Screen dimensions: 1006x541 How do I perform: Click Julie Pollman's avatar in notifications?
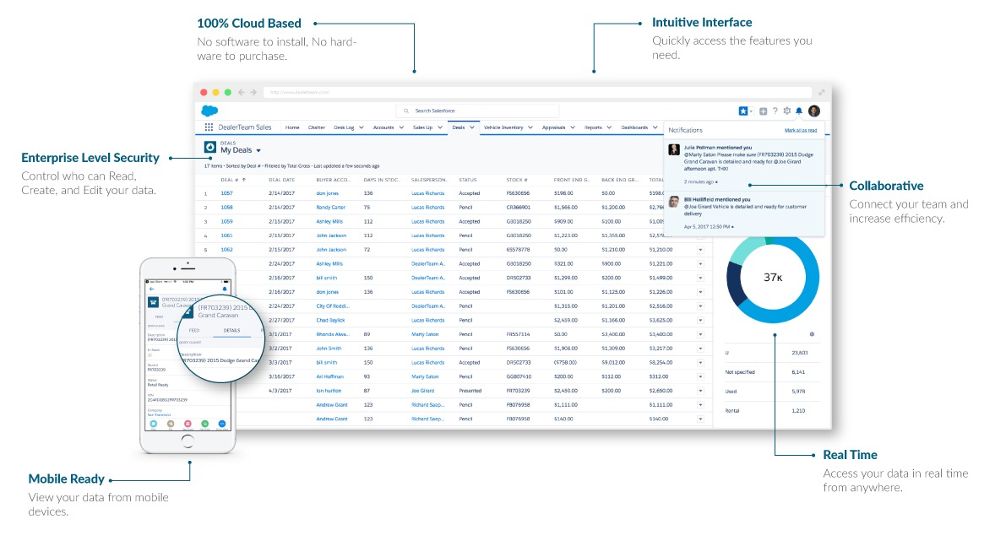pos(674,149)
